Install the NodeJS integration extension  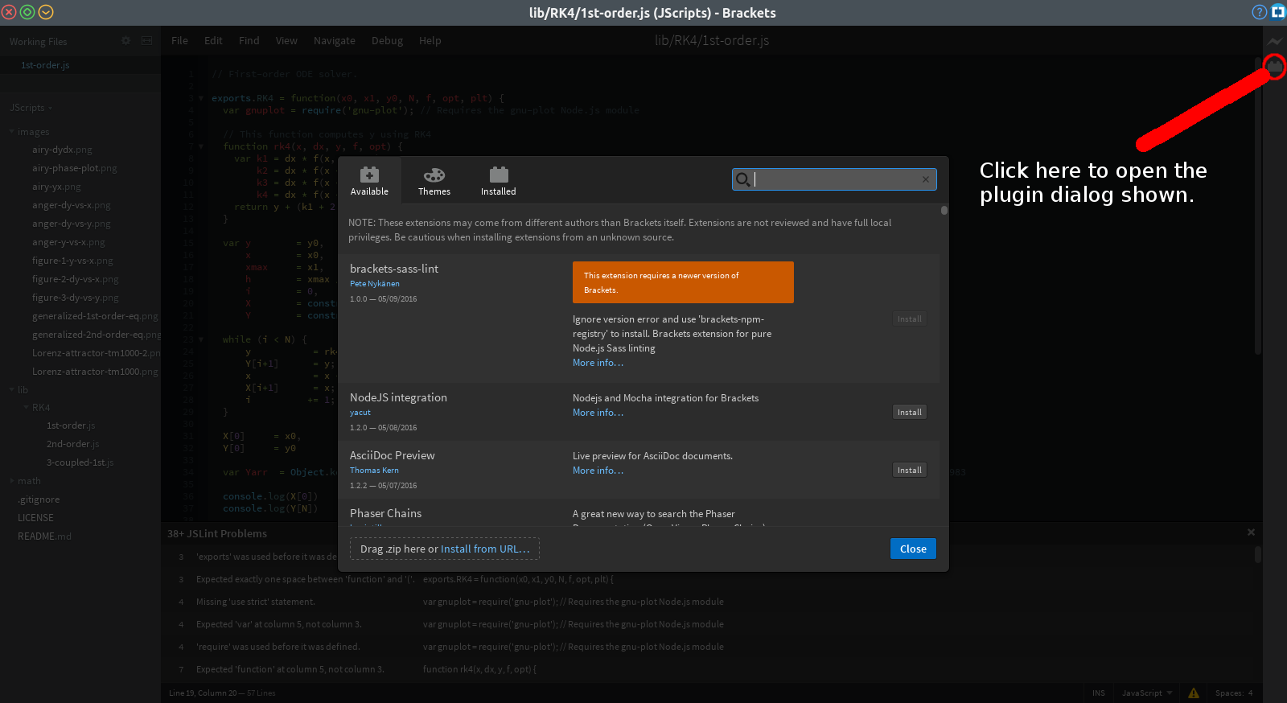point(910,412)
